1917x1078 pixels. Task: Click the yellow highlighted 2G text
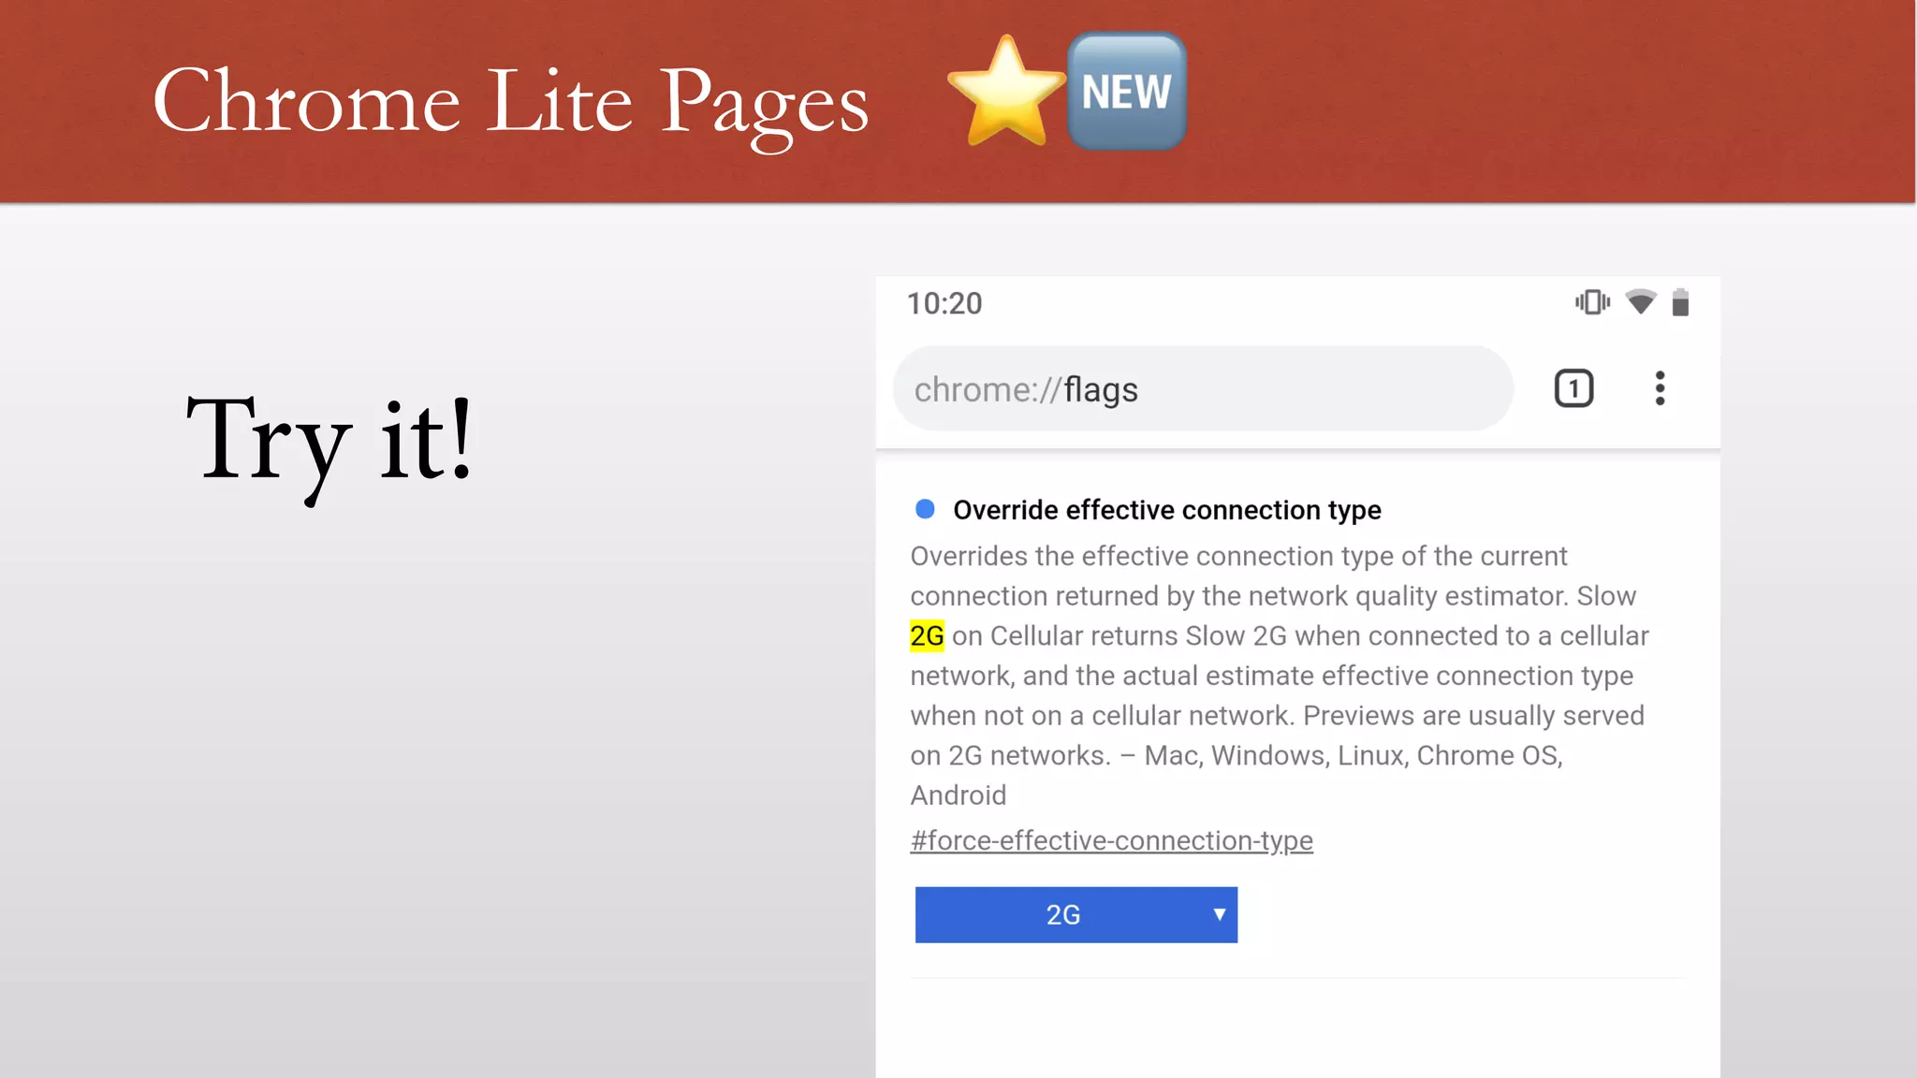click(927, 636)
